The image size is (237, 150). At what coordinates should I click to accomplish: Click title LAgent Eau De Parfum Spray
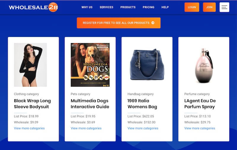tap(200, 104)
